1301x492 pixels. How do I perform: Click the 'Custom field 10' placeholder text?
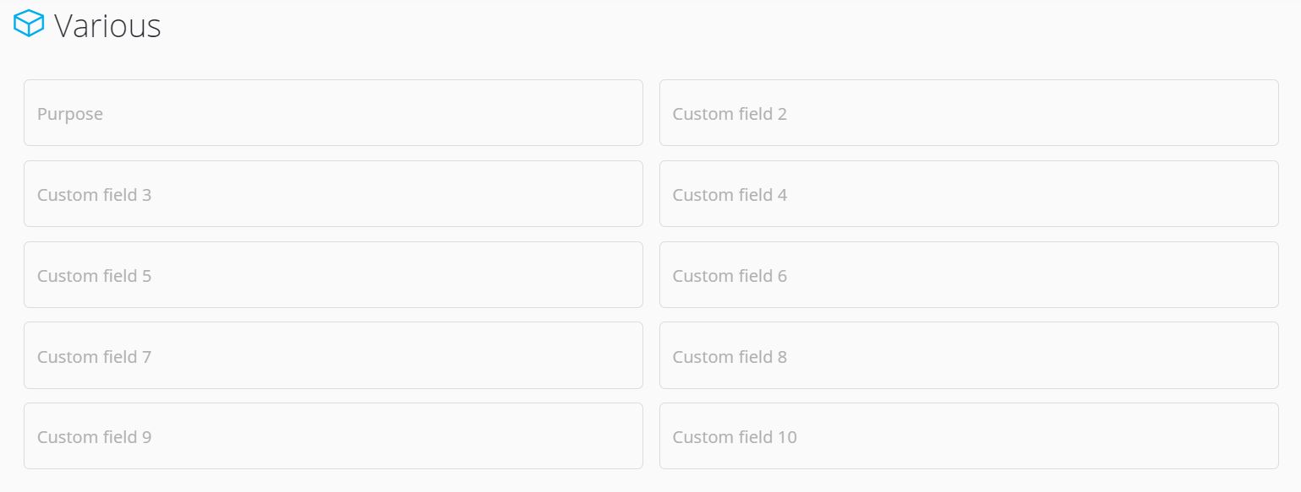point(735,437)
